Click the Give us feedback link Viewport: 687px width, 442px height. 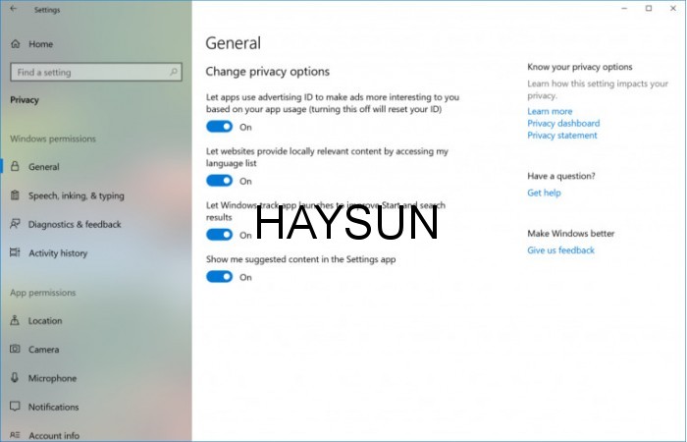[560, 250]
